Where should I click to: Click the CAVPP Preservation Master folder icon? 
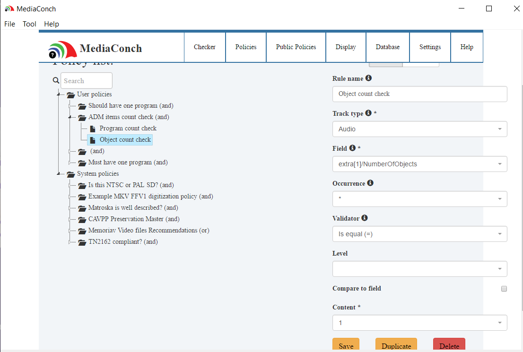click(x=82, y=220)
